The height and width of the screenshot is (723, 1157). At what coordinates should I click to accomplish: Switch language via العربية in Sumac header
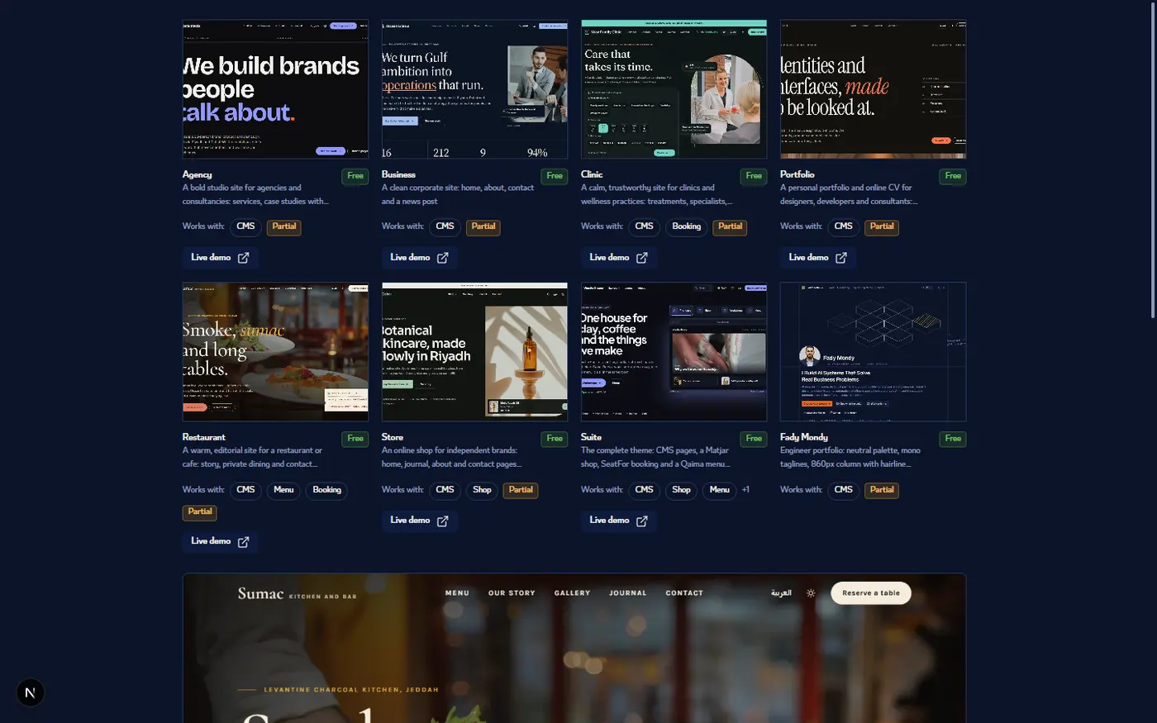[781, 593]
